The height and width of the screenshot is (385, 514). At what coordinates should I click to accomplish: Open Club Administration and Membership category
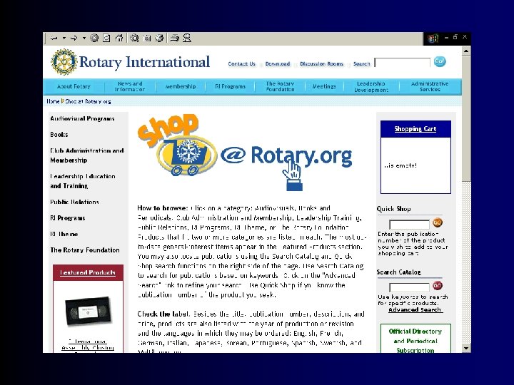point(87,155)
